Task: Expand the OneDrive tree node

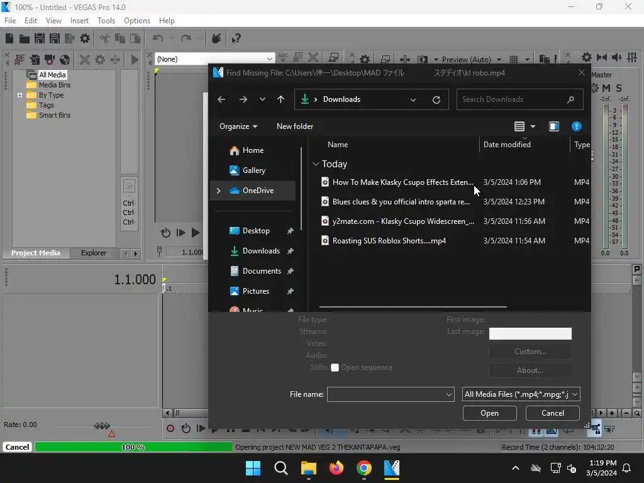Action: click(x=218, y=191)
